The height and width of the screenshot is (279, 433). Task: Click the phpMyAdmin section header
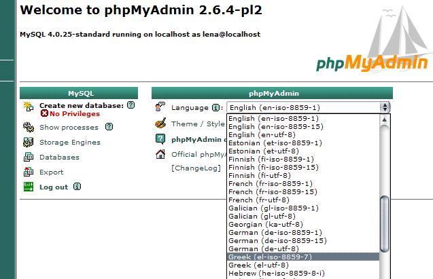(x=272, y=93)
